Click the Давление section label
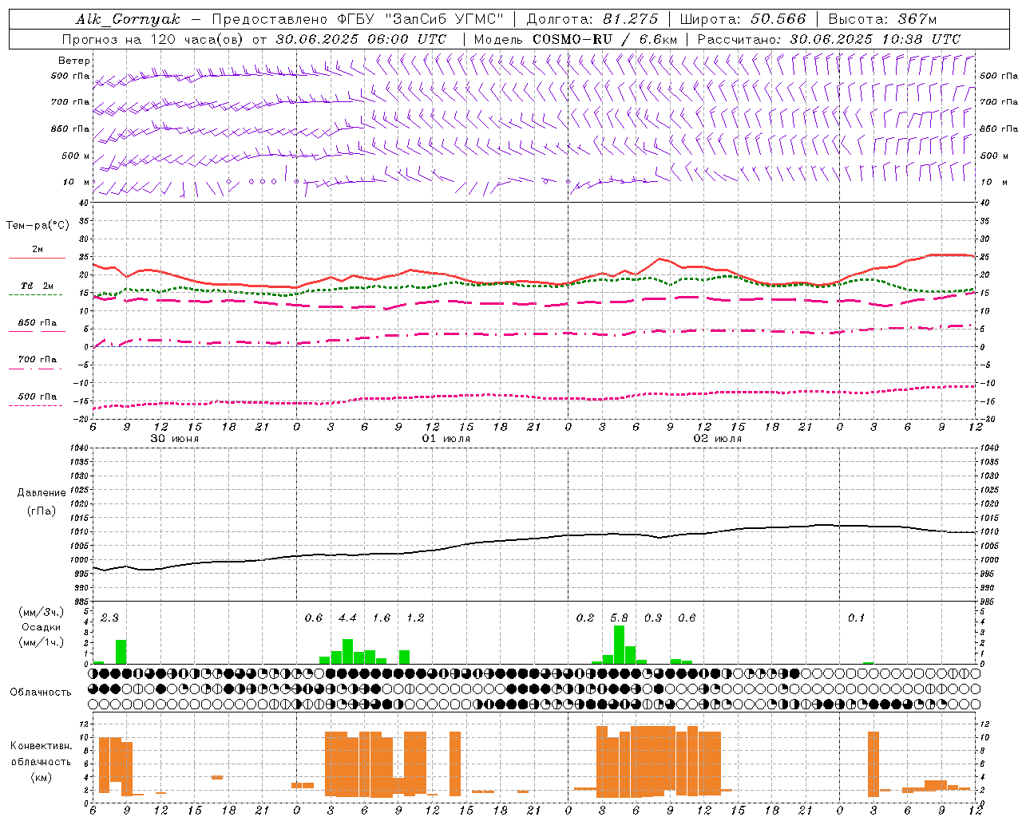Viewport: 1022px width, 817px height. tap(42, 493)
